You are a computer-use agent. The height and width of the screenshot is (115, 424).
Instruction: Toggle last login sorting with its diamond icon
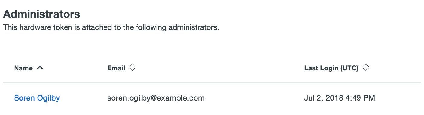tap(366, 68)
